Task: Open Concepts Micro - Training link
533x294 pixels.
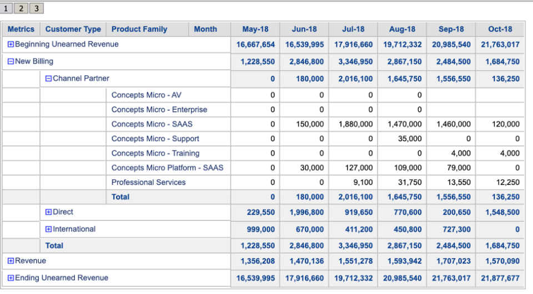Action: [x=155, y=153]
